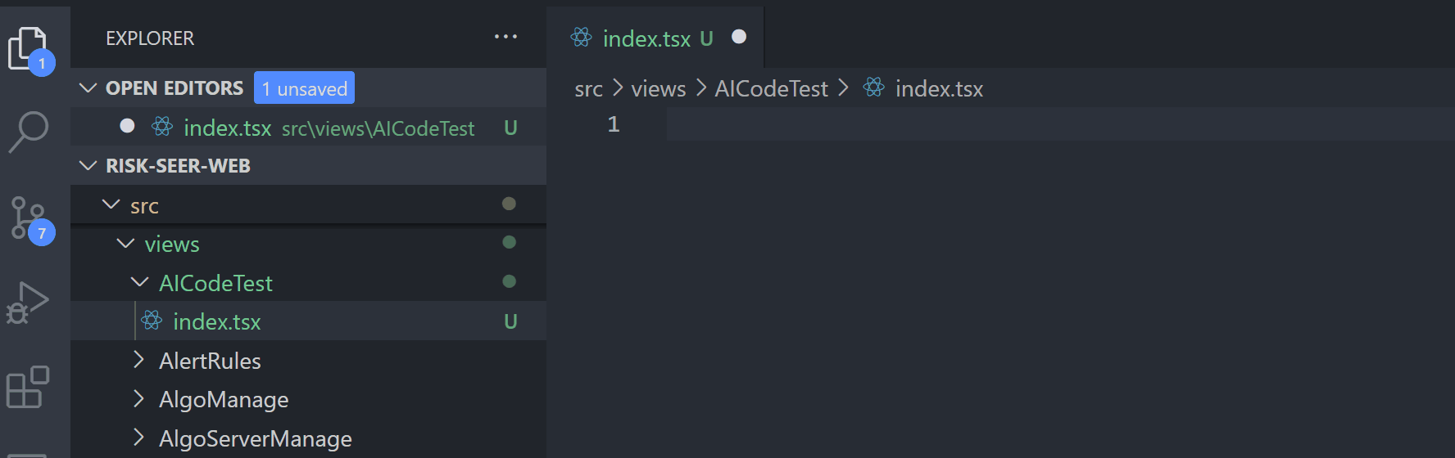Open Explorer views and more actions menu
The height and width of the screenshot is (458, 1455).
(505, 37)
